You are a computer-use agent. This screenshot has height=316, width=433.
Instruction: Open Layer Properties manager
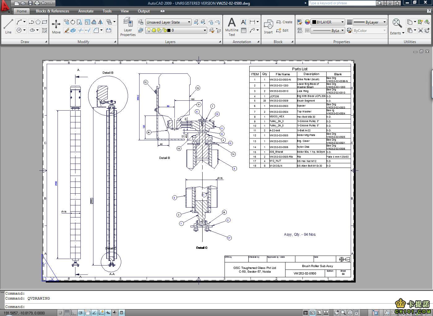point(128,27)
